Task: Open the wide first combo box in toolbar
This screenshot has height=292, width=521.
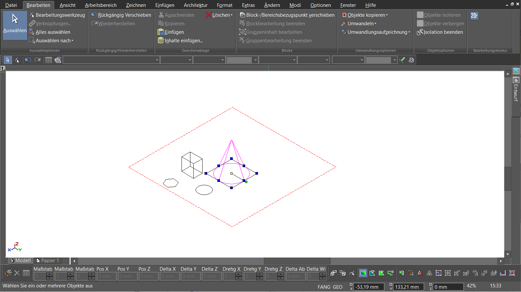Action: coord(111,60)
